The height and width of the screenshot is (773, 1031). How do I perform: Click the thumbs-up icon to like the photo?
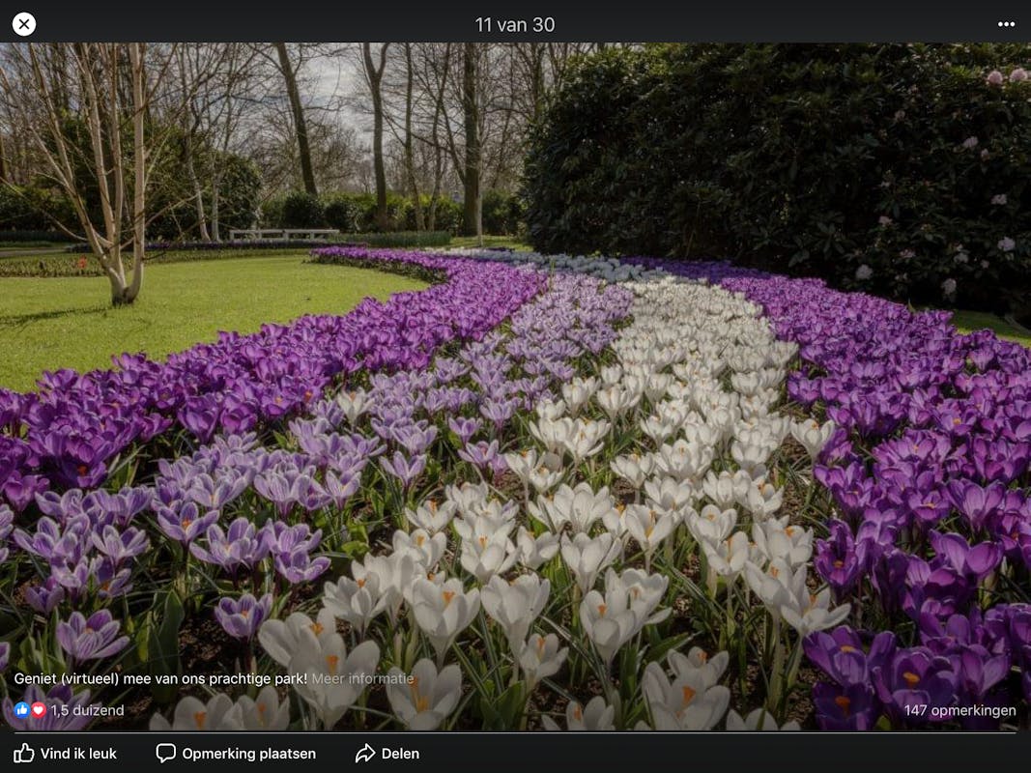(24, 753)
